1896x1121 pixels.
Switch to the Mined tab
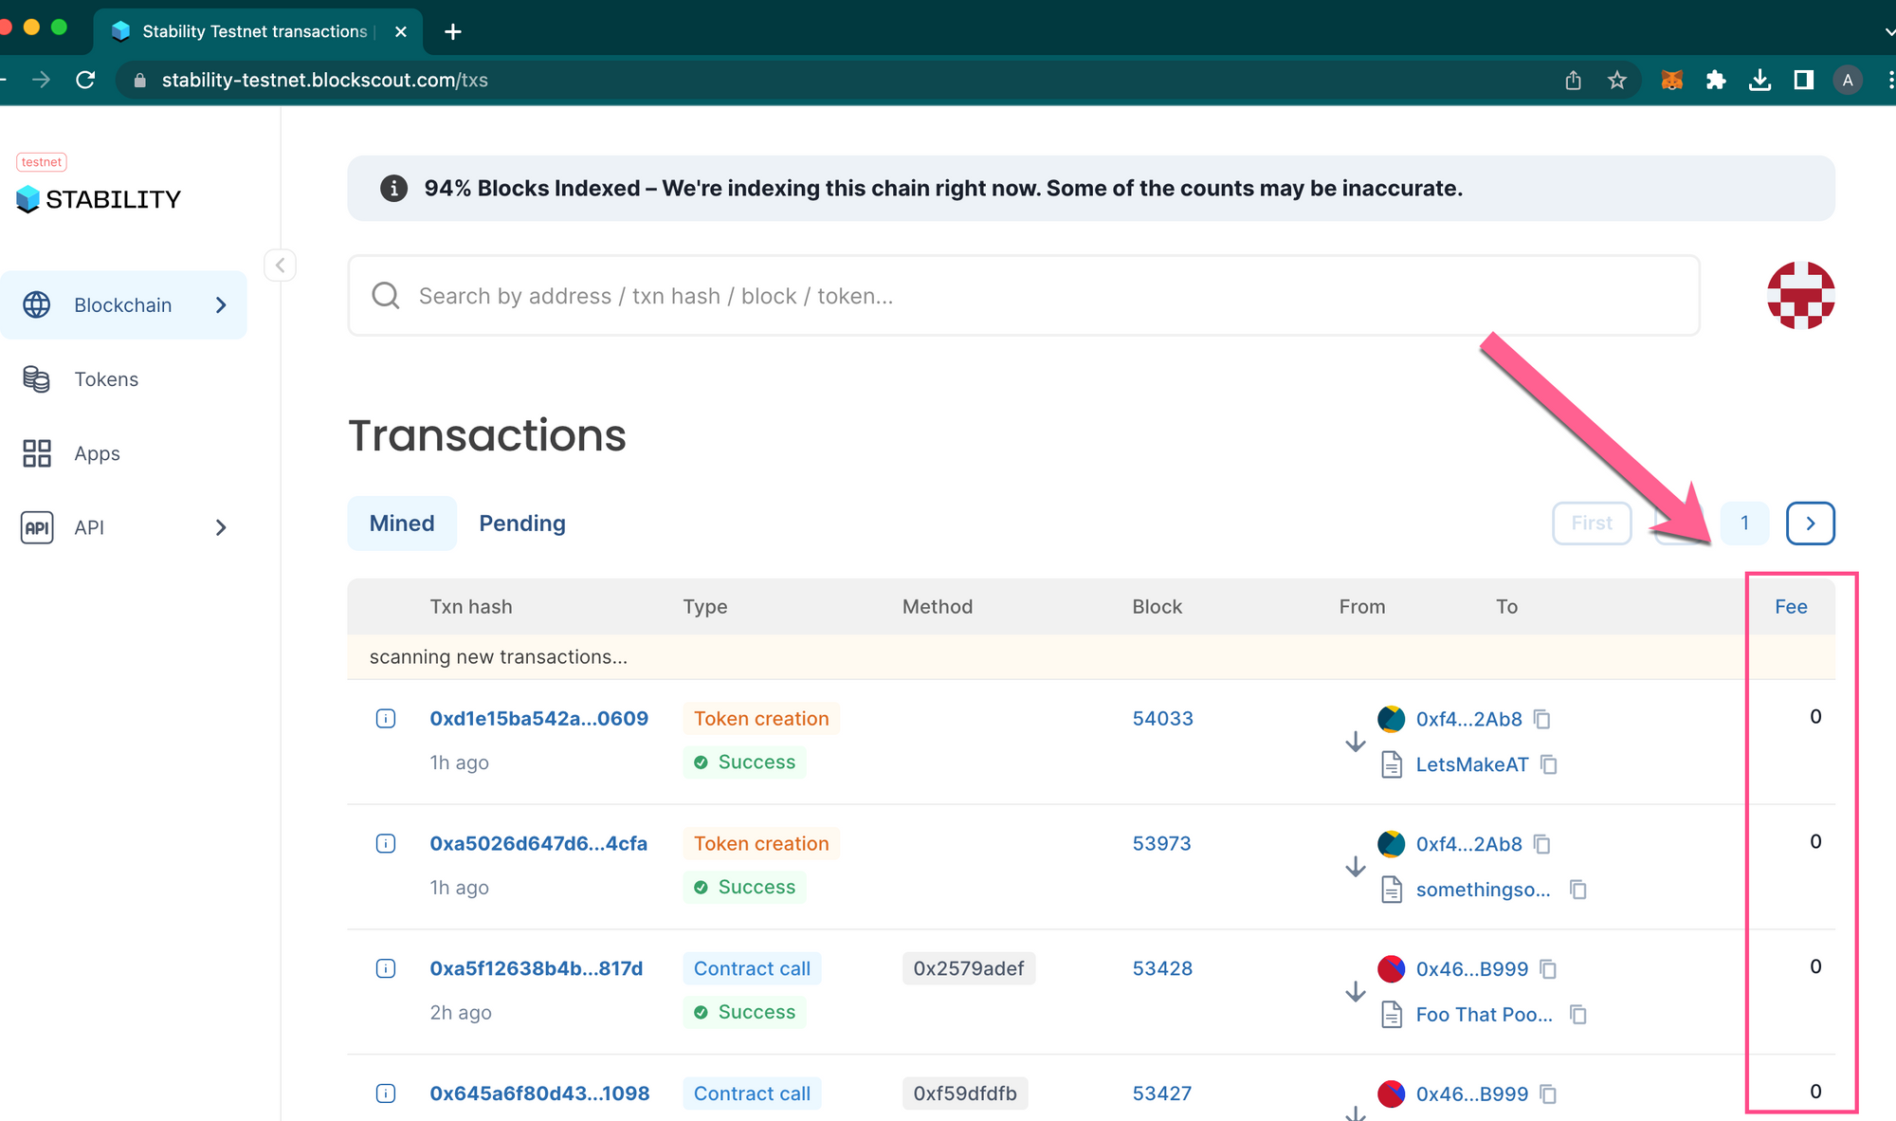(402, 524)
